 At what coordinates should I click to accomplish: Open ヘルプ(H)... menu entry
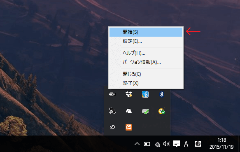(146, 53)
